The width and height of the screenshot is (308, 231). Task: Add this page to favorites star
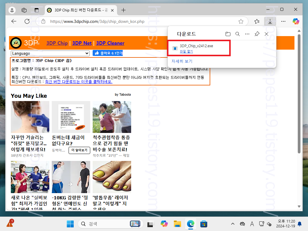241,21
